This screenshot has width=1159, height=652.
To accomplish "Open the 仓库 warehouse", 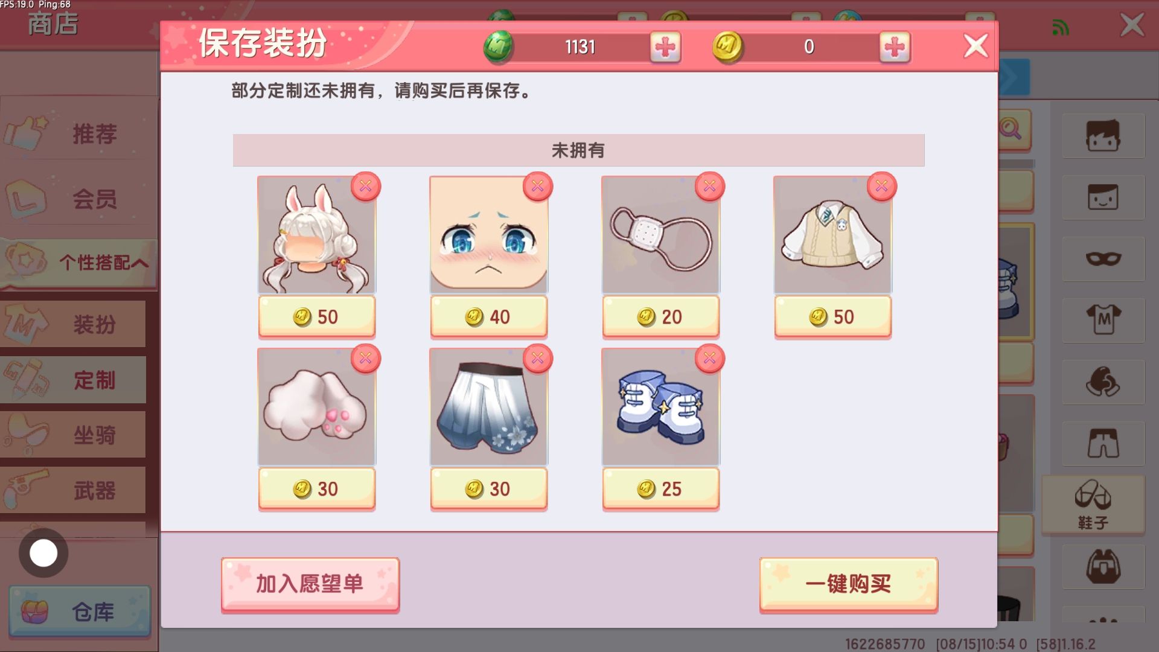I will pos(80,612).
